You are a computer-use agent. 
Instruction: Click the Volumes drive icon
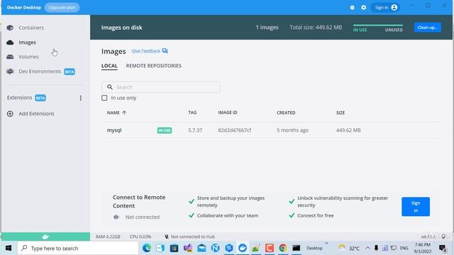pos(10,57)
